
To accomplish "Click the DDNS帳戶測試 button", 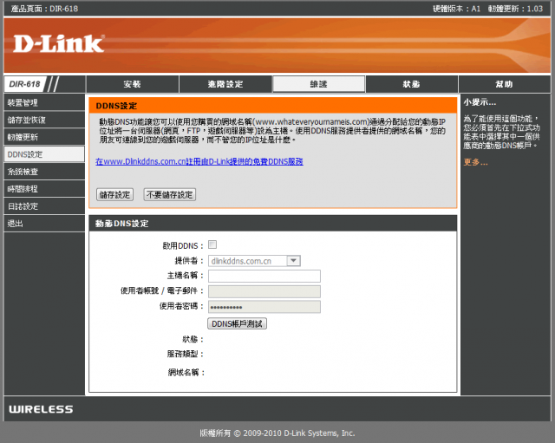I will click(x=237, y=323).
